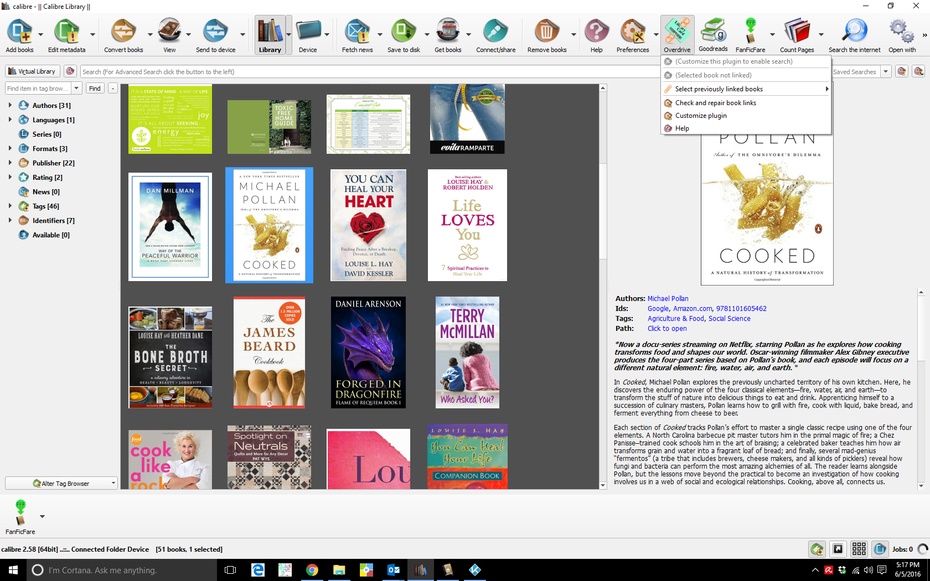Choose Check and repair book links
930x581 pixels.
[746, 103]
